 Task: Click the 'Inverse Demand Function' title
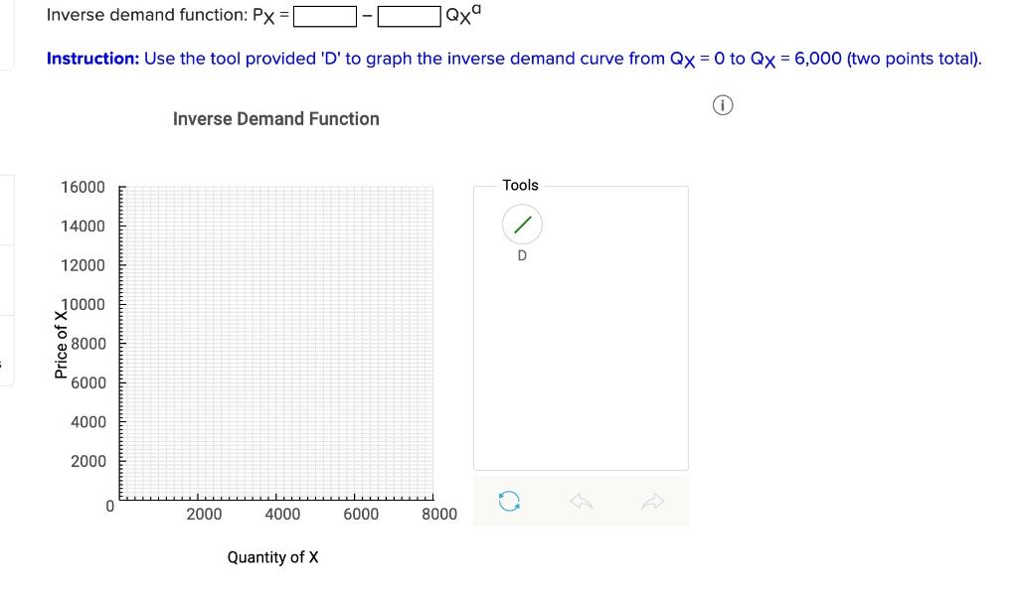pyautogui.click(x=275, y=118)
